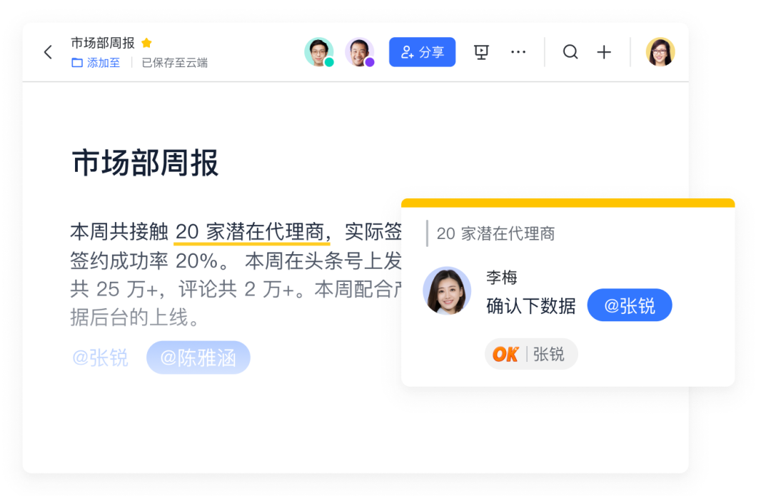Open second collaborator avatar with purple dot

[x=359, y=51]
